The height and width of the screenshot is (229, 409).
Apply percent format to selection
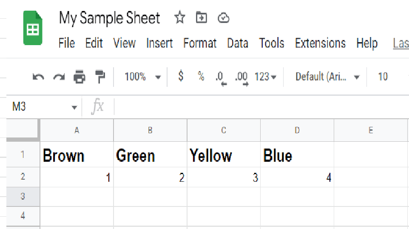[201, 77]
